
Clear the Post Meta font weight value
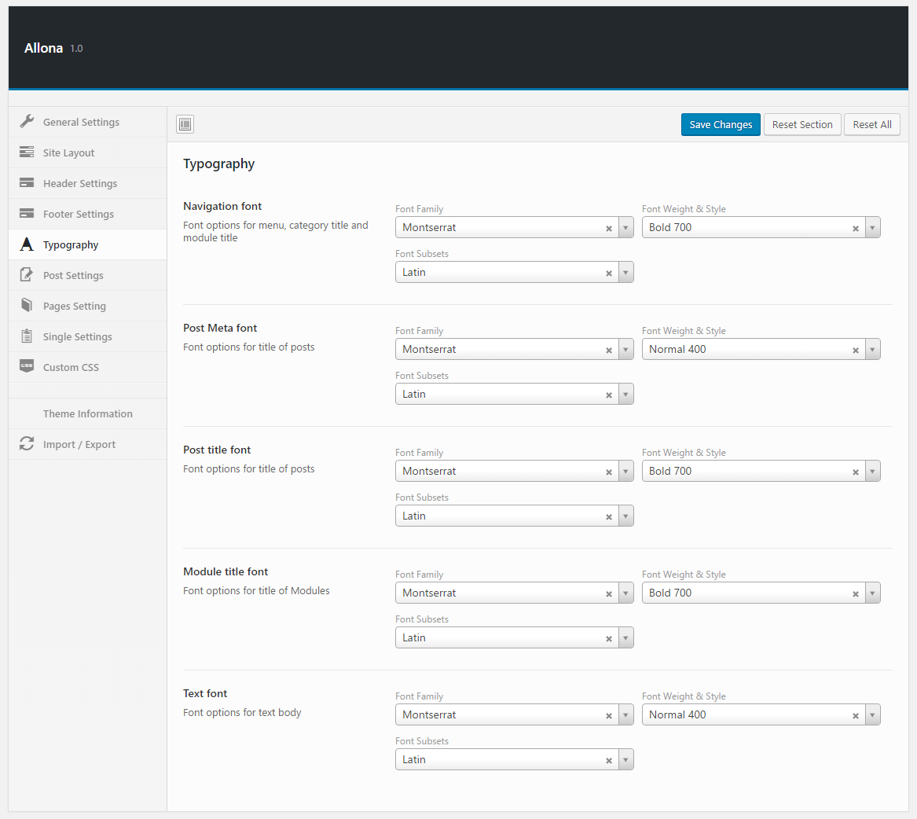tap(856, 350)
